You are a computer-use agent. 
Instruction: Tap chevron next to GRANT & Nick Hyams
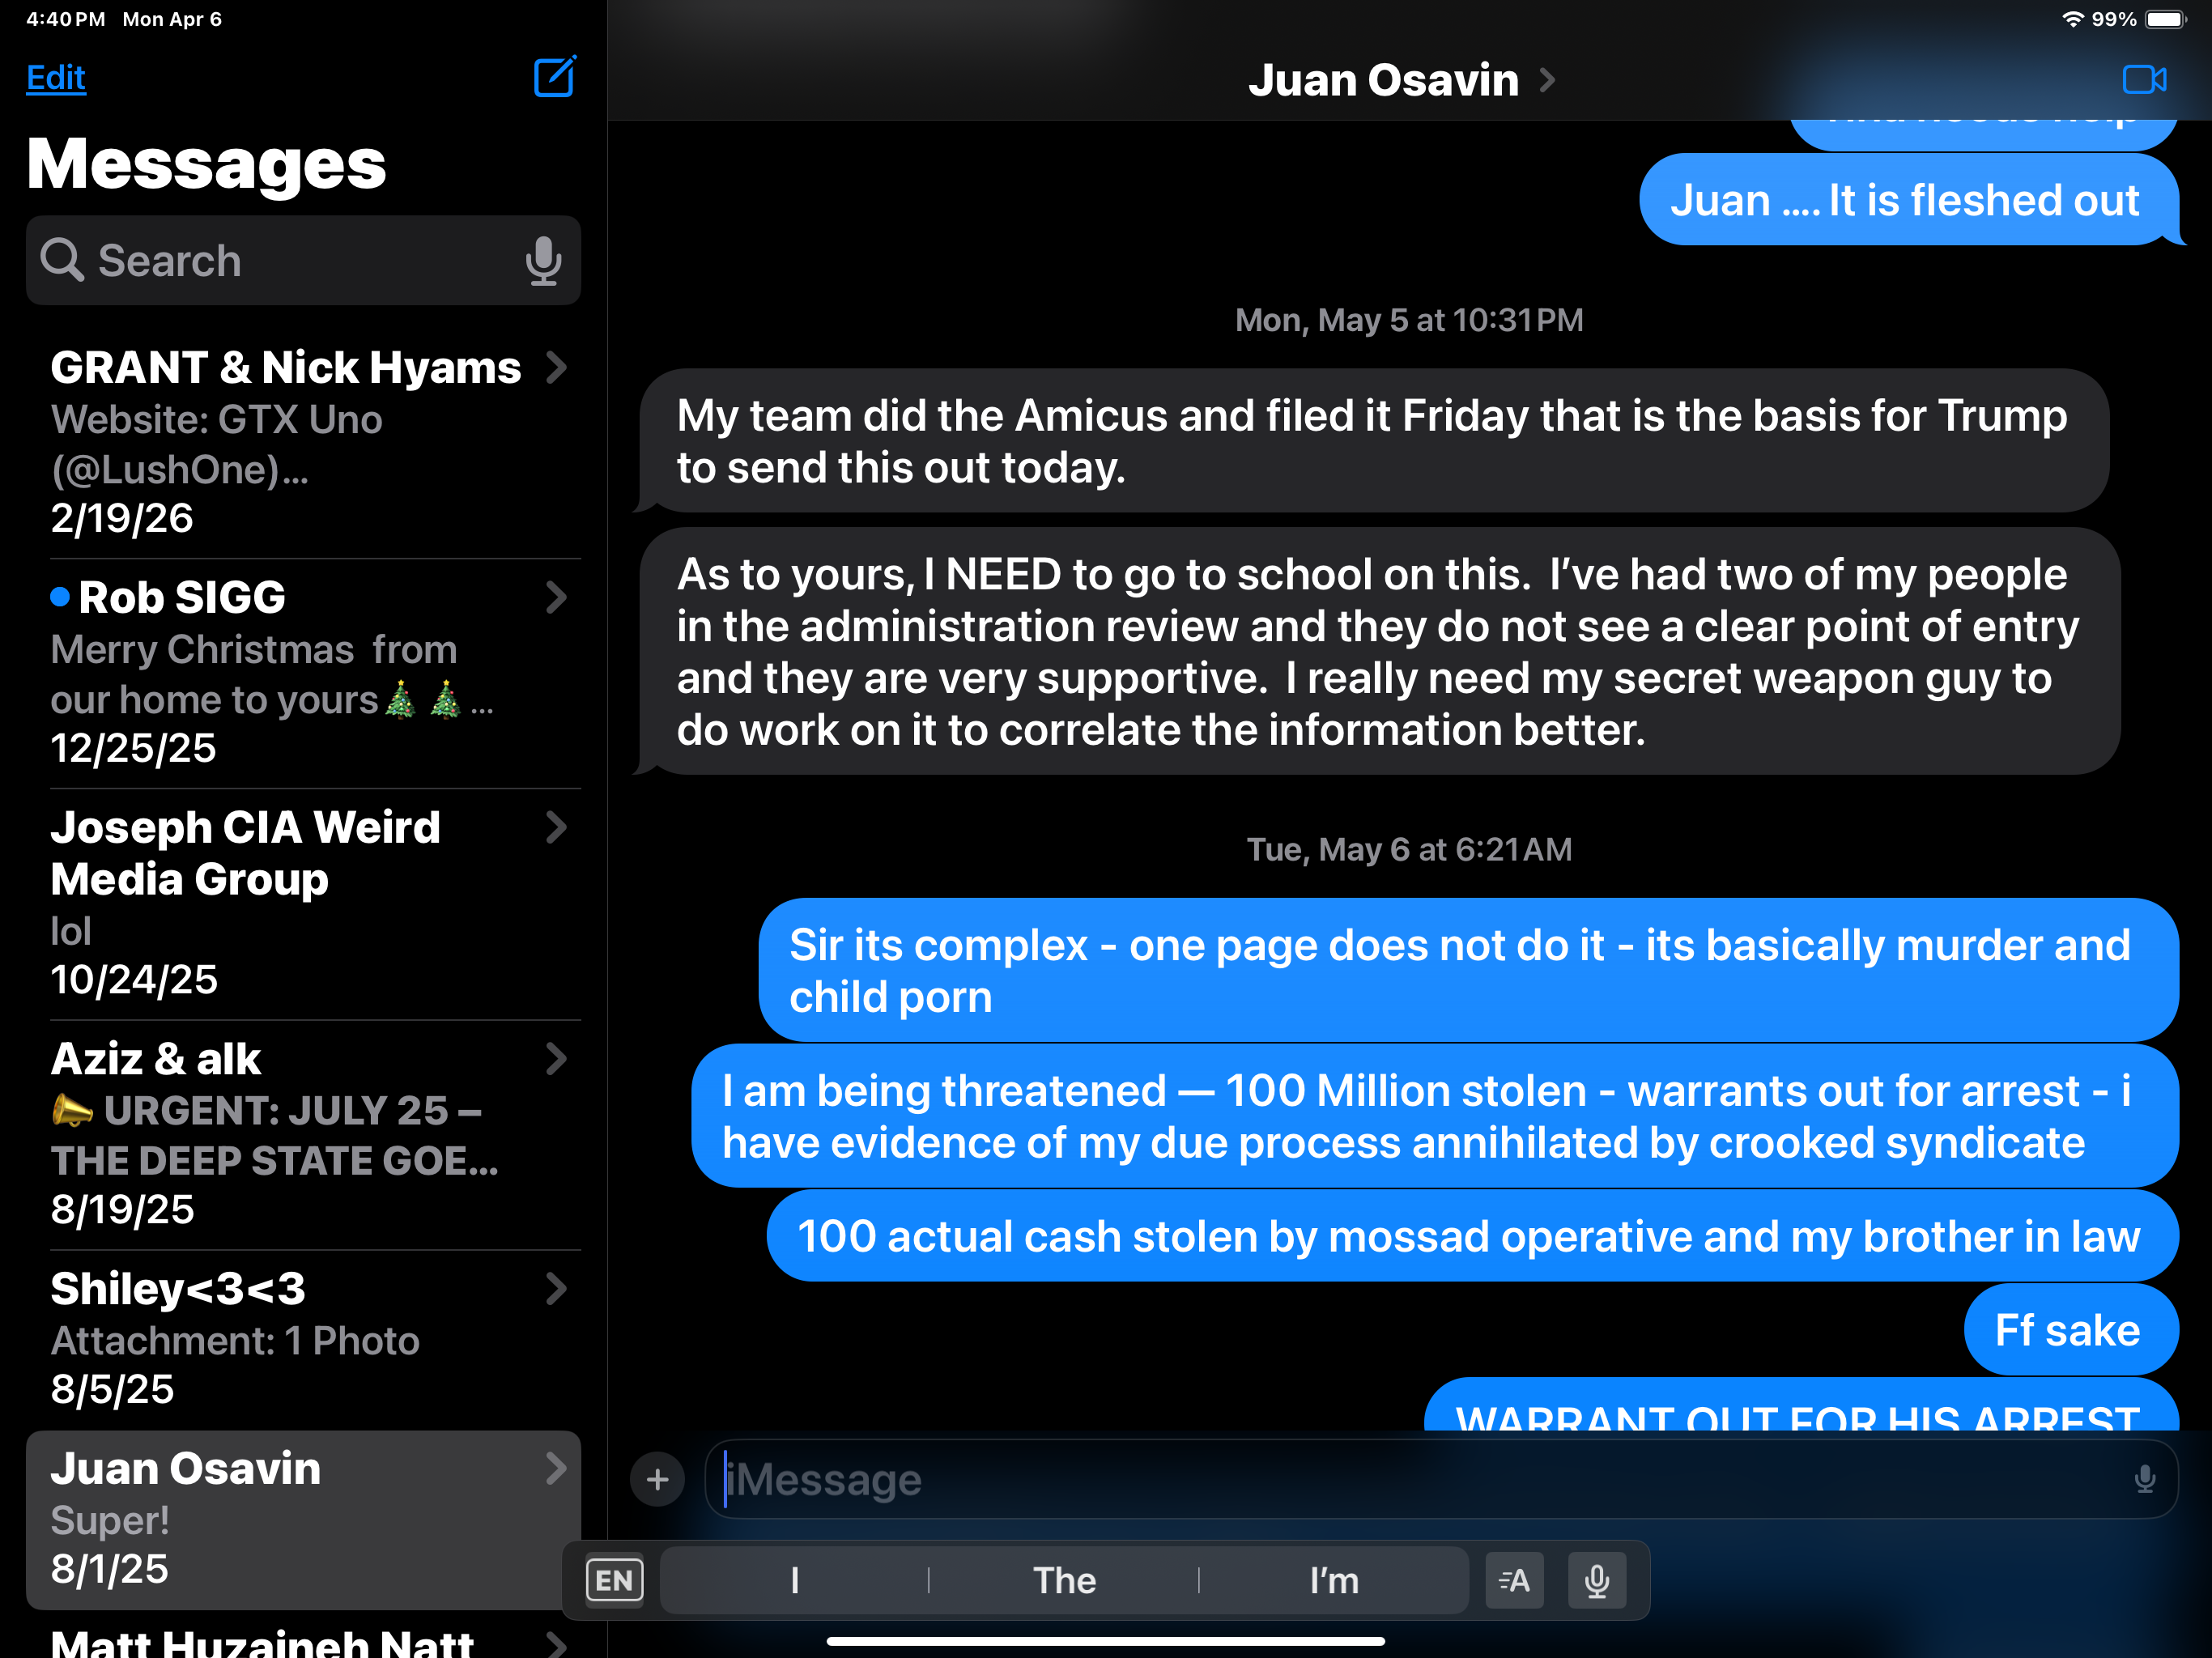click(x=557, y=368)
